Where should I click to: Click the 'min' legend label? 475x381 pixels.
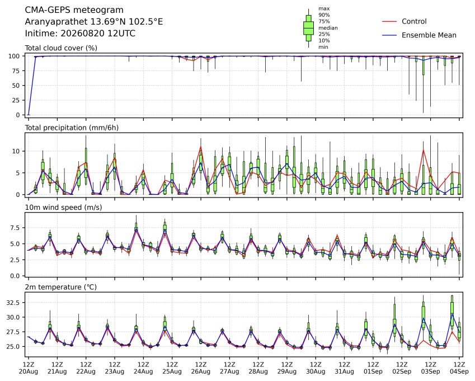(x=323, y=47)
